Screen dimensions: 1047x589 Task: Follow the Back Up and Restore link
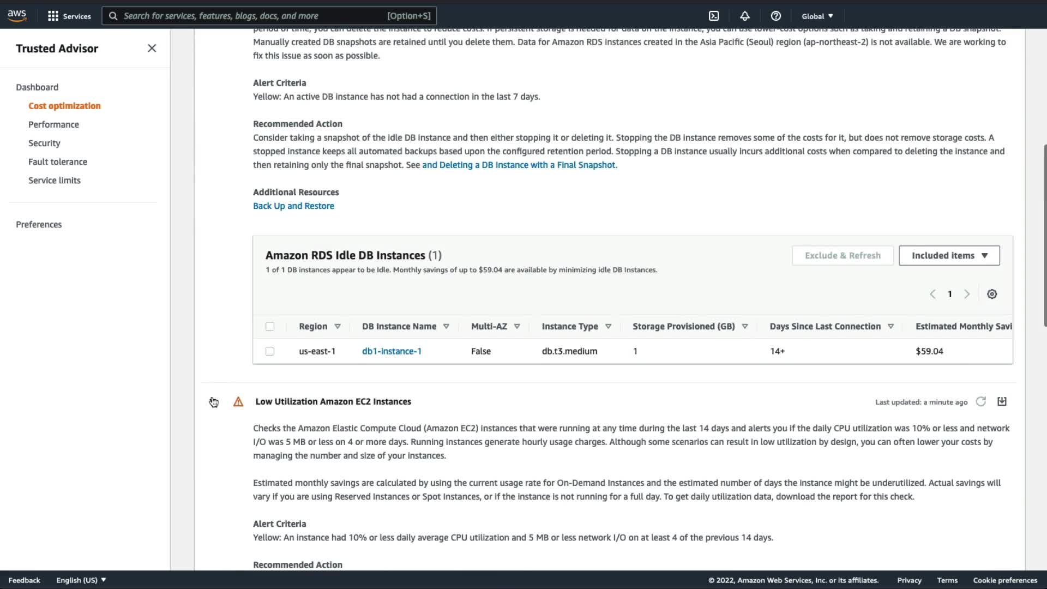coord(293,206)
